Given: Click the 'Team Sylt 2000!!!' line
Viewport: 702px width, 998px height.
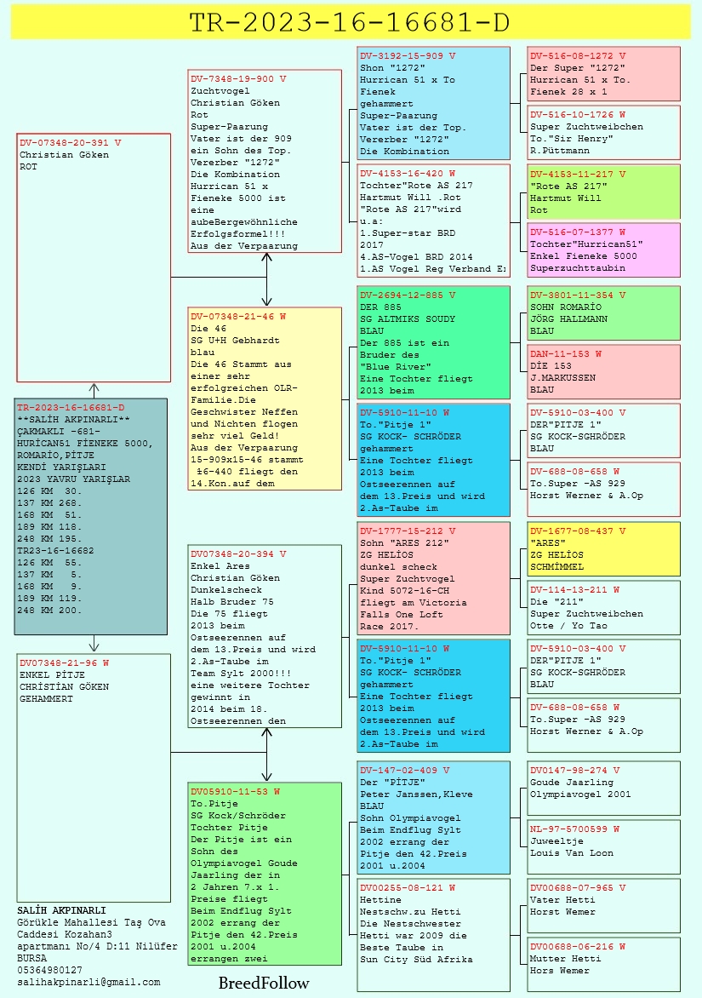Looking at the screenshot, I should click(241, 674).
